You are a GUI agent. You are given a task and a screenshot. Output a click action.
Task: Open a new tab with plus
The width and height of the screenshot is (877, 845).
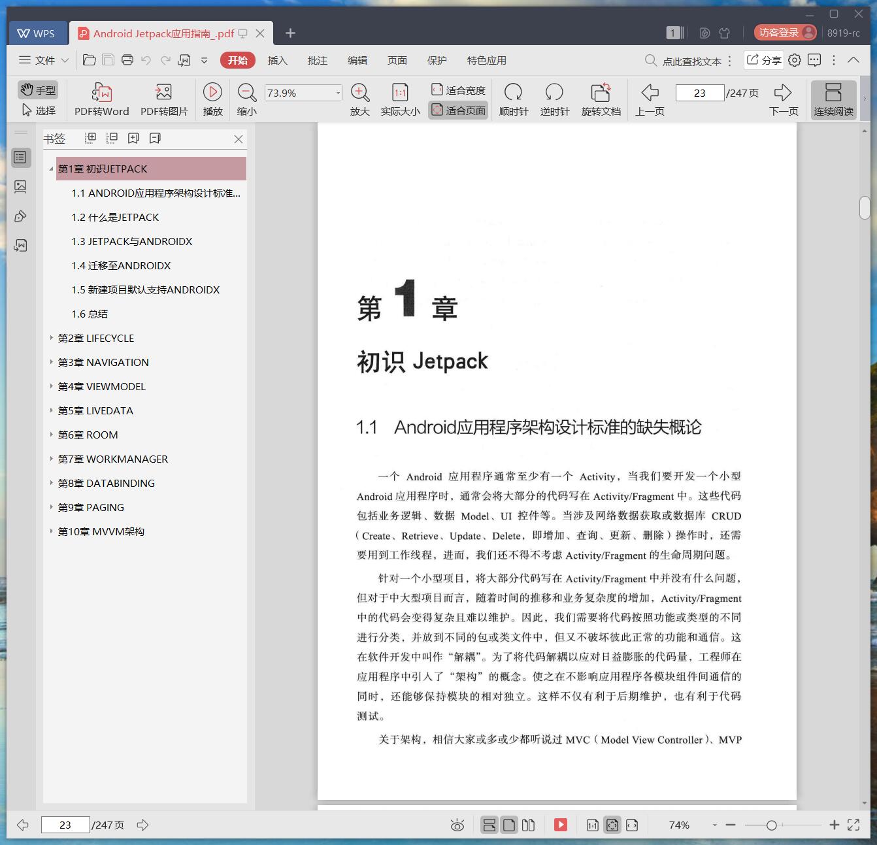point(291,33)
